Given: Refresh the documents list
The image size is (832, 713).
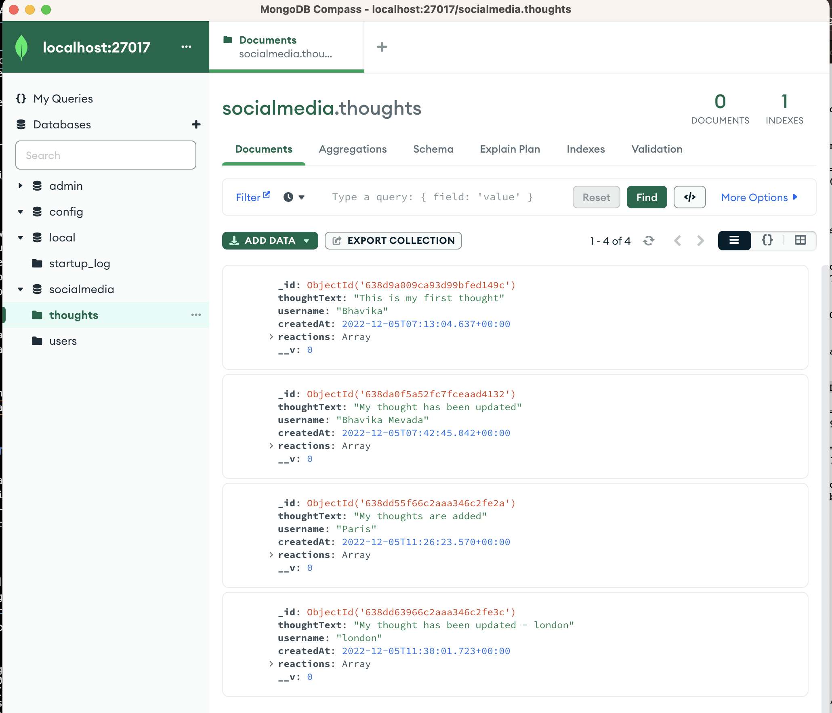Looking at the screenshot, I should coord(649,241).
